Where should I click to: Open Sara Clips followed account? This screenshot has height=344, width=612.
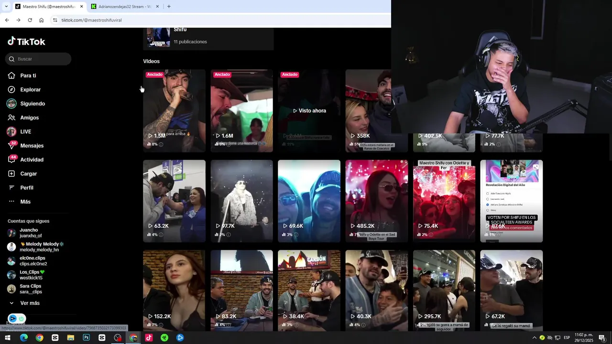(30, 289)
